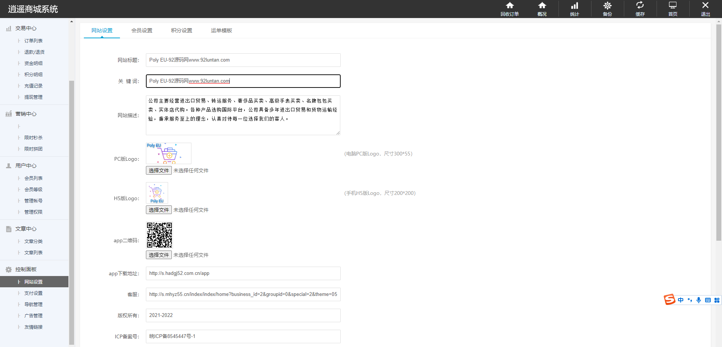Screen dimensions: 722x347
Task: Open 友情链接 in the sidebar
Action: tap(34, 327)
